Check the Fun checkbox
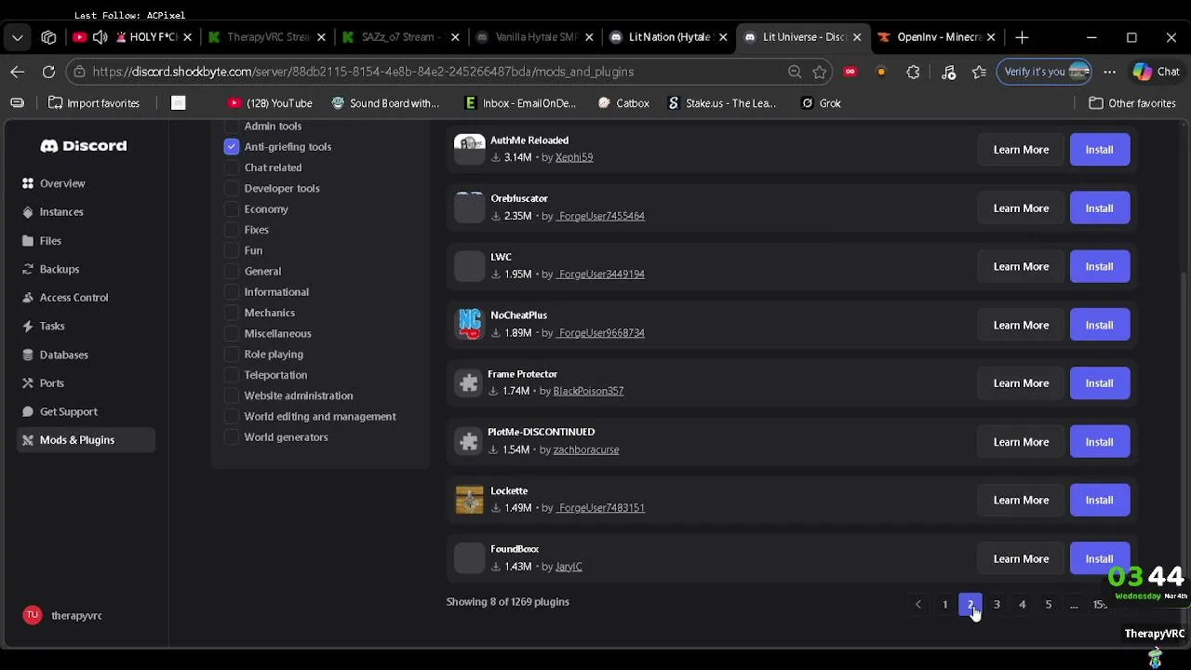This screenshot has width=1191, height=670. (232, 250)
